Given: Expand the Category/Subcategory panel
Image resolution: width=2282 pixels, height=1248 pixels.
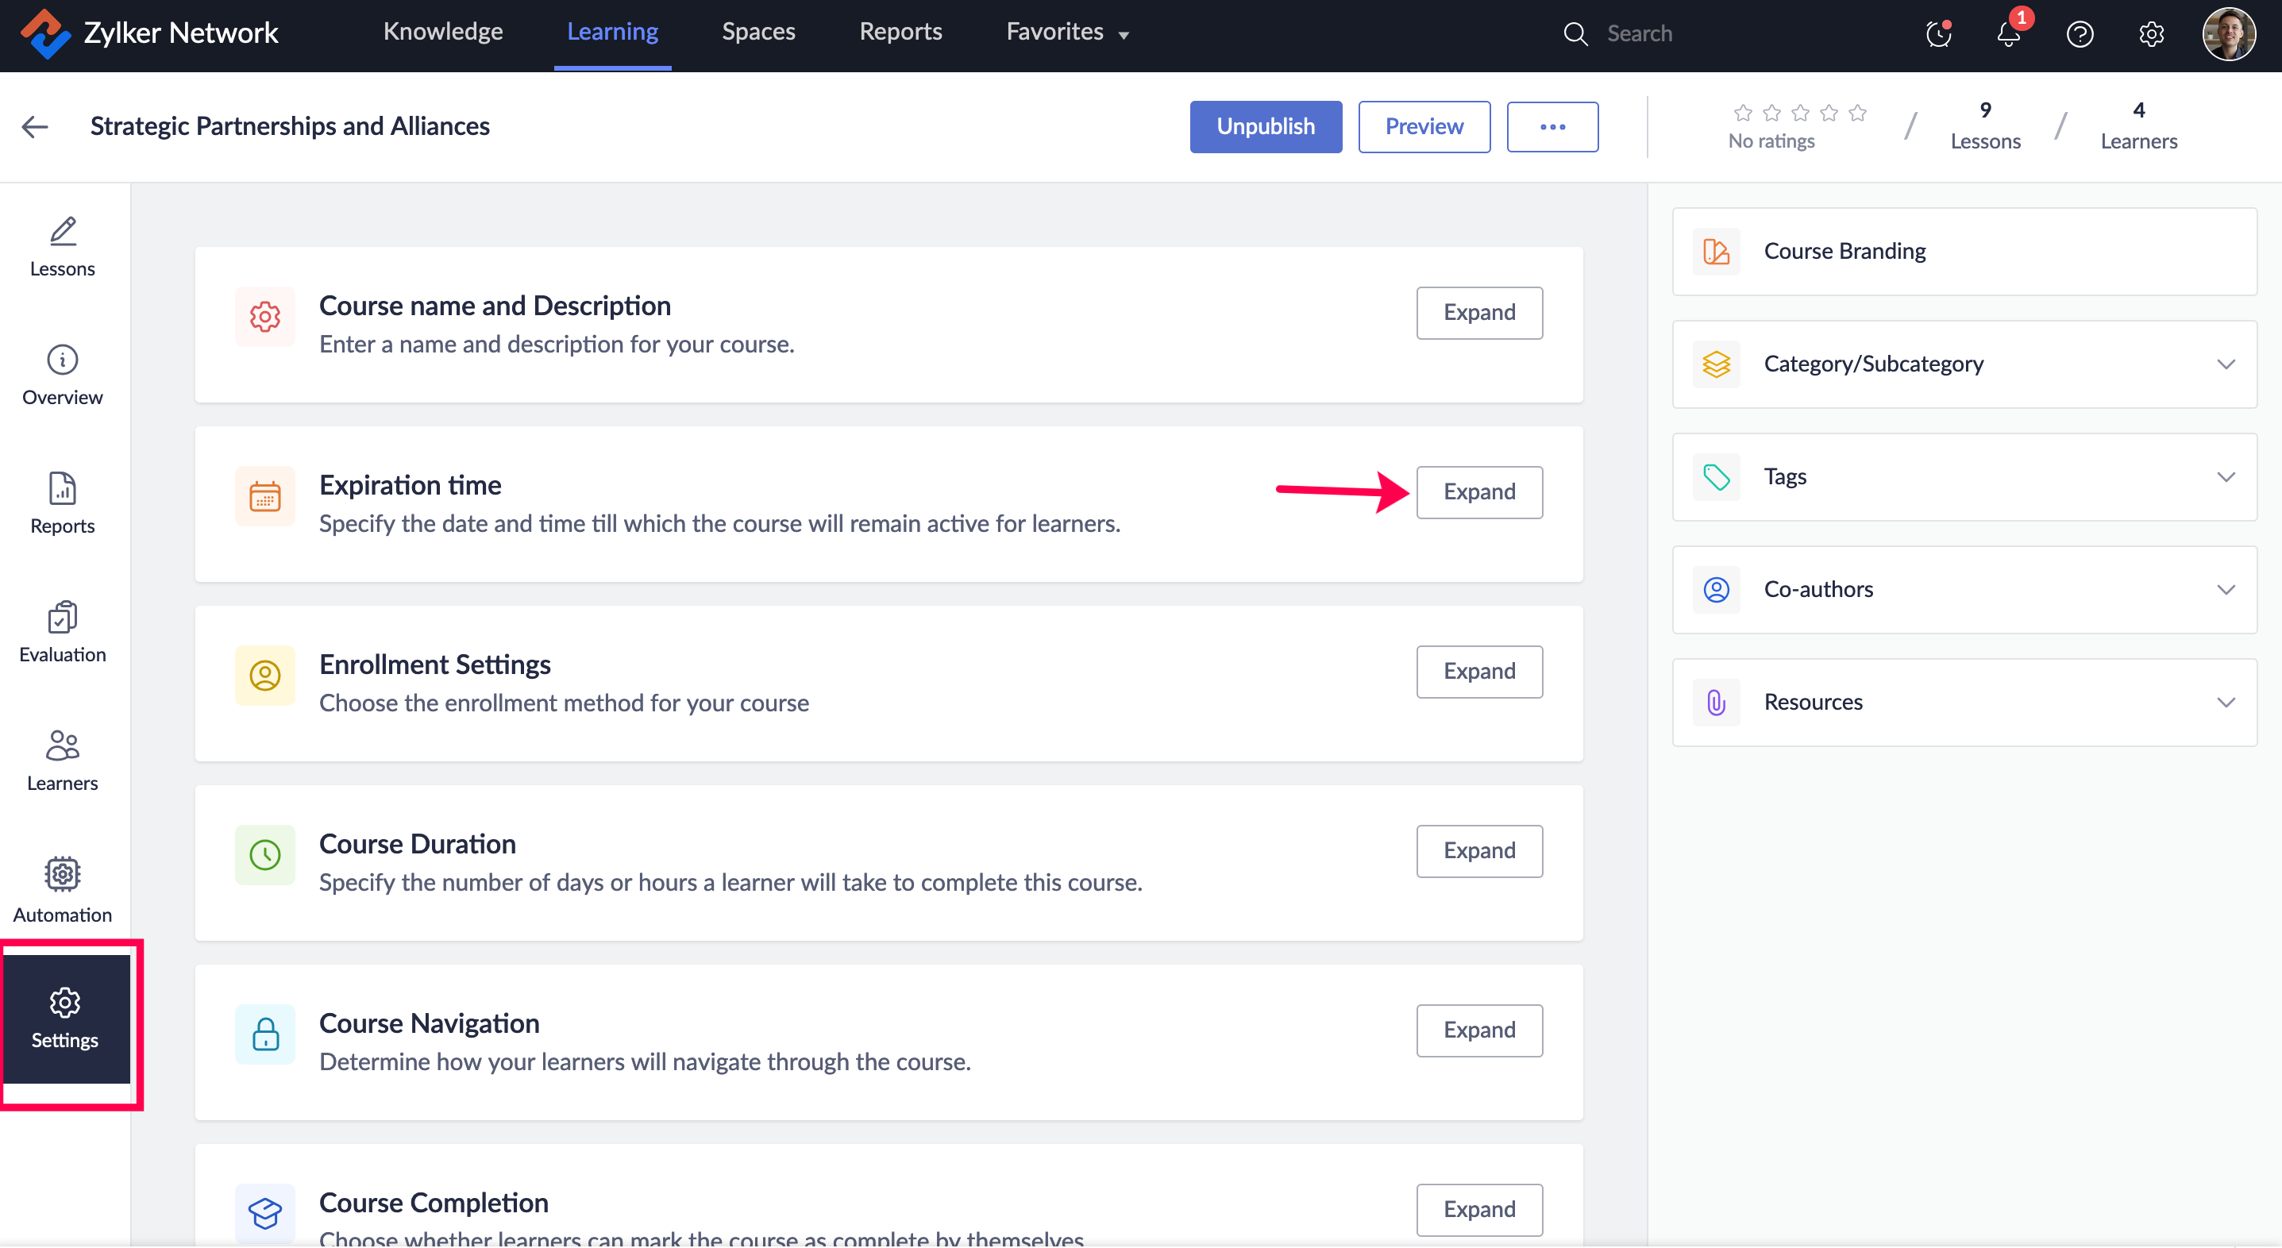Looking at the screenshot, I should tap(2226, 364).
